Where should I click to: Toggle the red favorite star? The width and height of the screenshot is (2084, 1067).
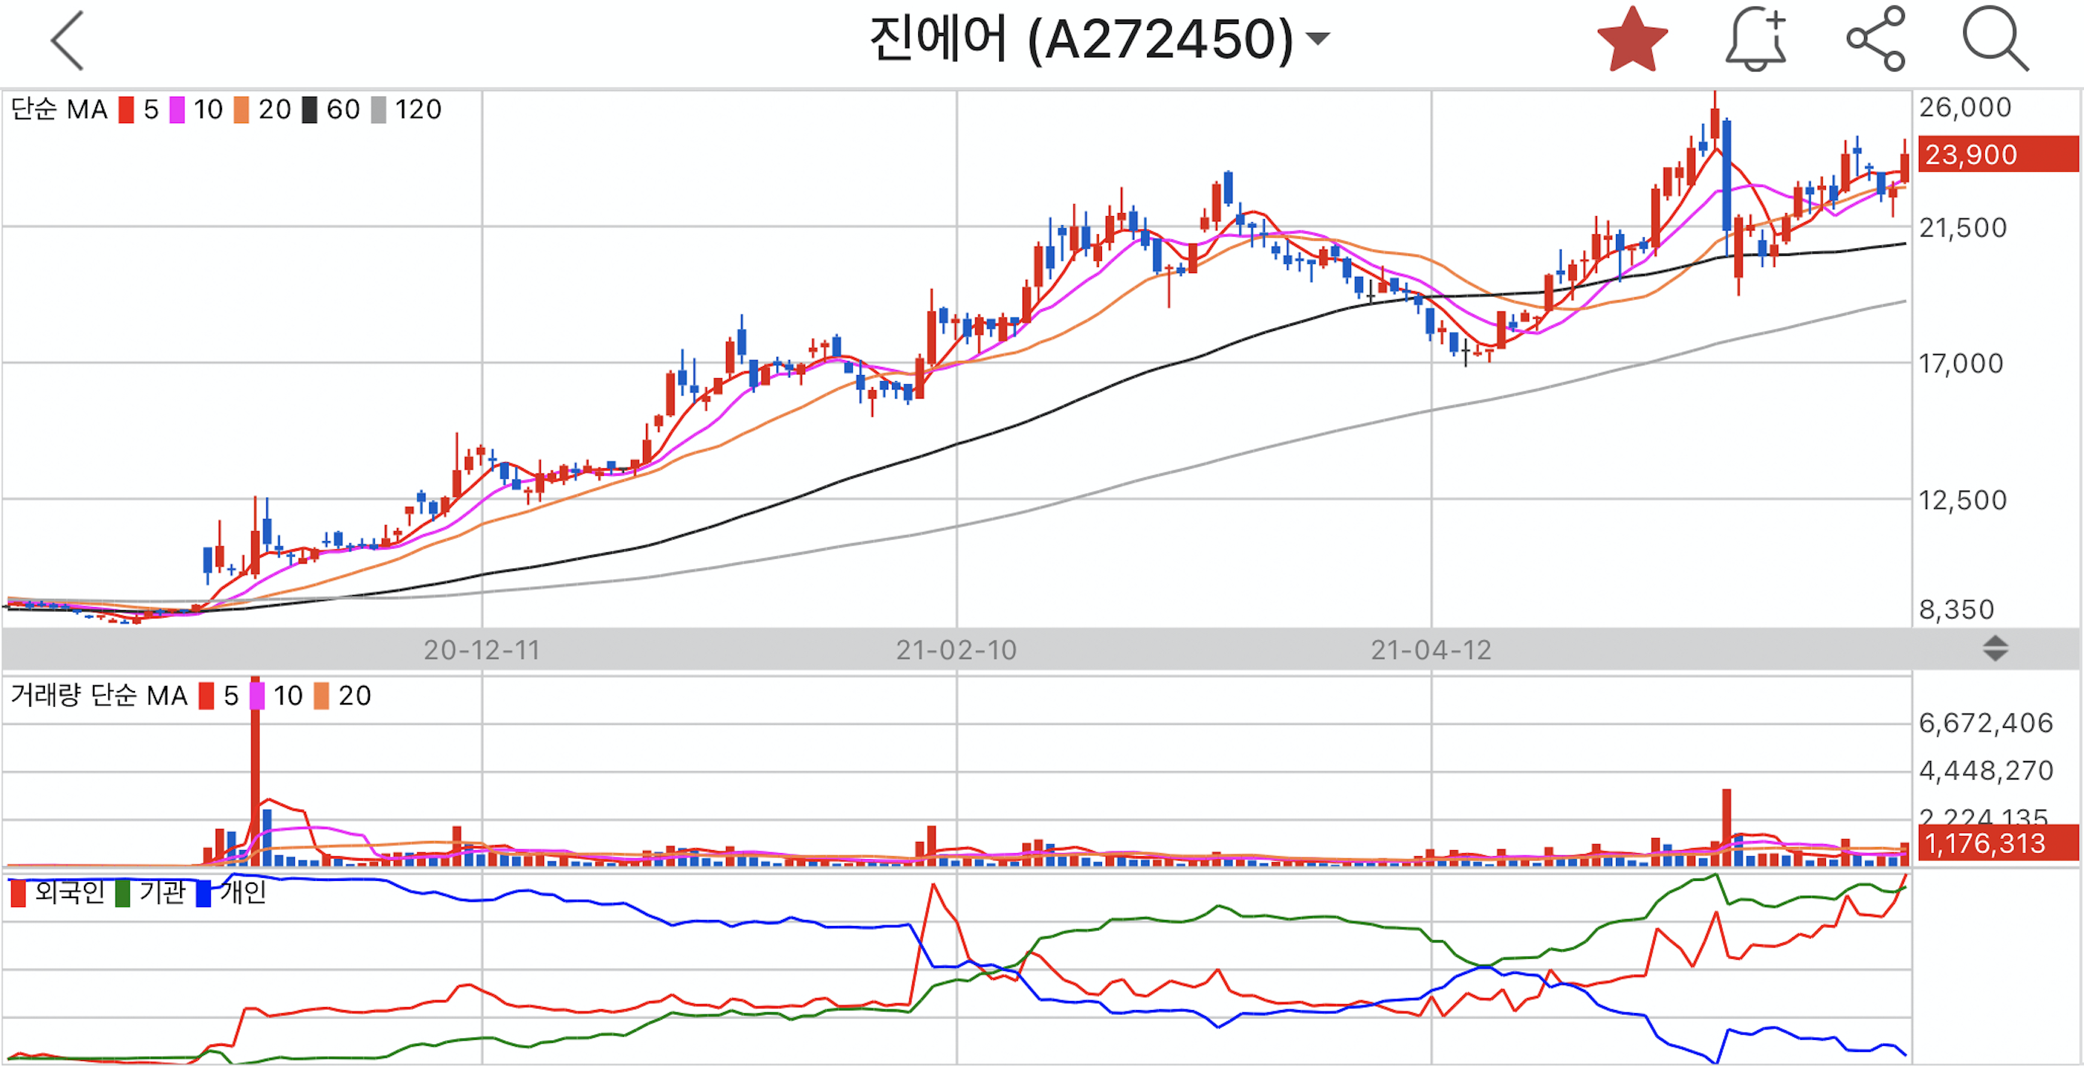click(x=1632, y=41)
